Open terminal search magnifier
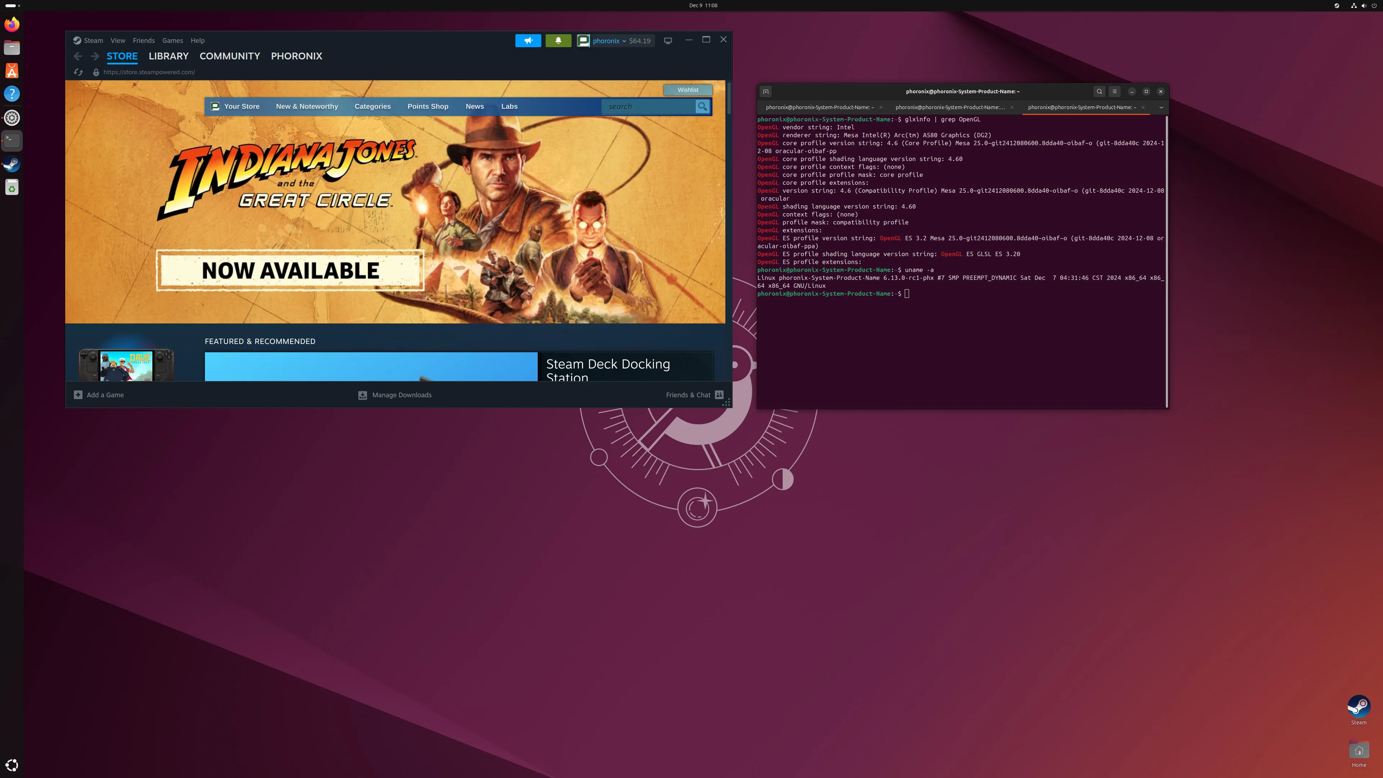The height and width of the screenshot is (778, 1383). click(x=1099, y=91)
